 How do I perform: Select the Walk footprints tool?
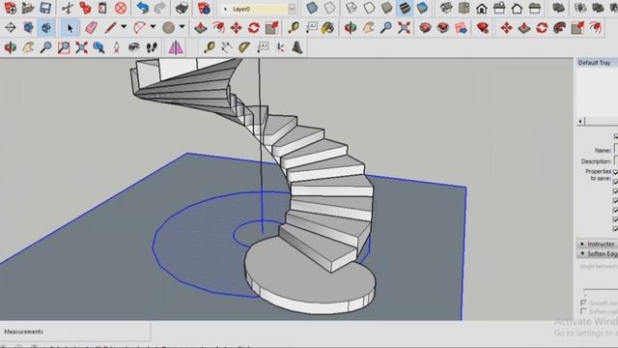pos(152,47)
